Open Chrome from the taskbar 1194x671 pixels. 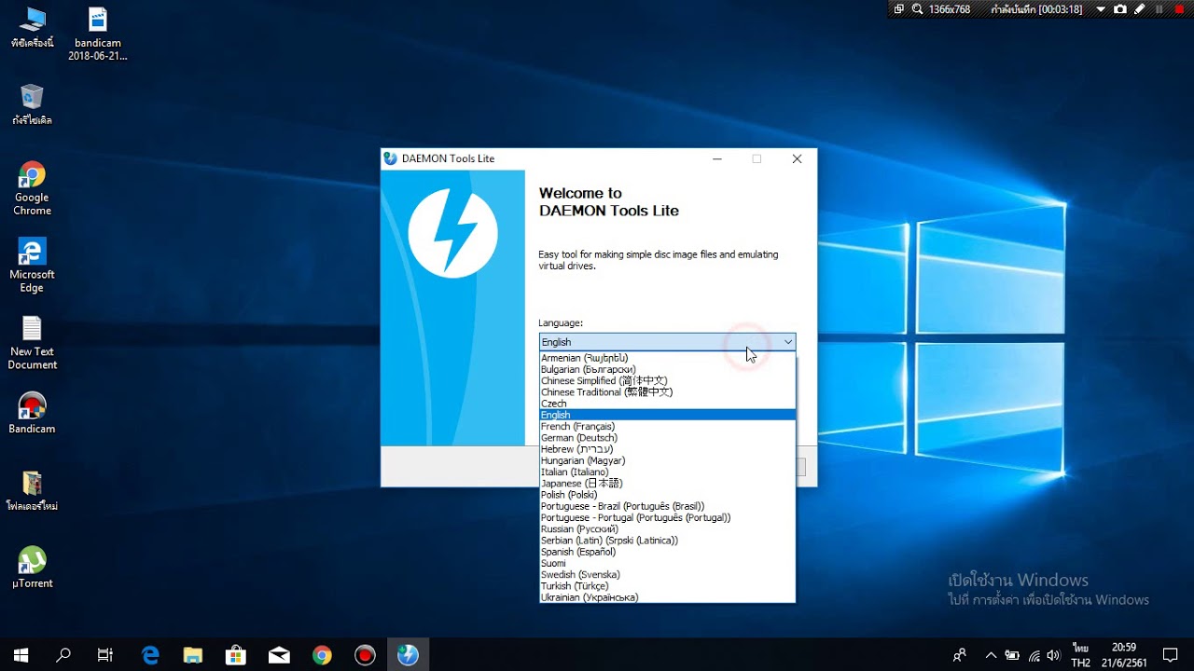322,655
